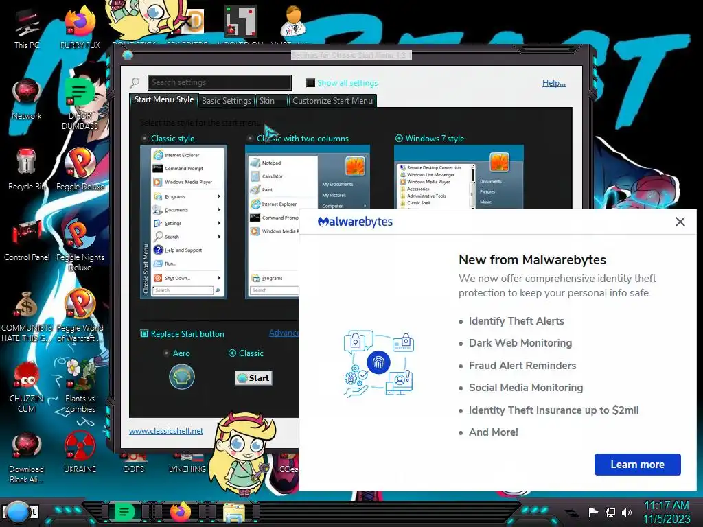The image size is (703, 527).
Task: Click the Classic Start button image
Action: click(253, 378)
